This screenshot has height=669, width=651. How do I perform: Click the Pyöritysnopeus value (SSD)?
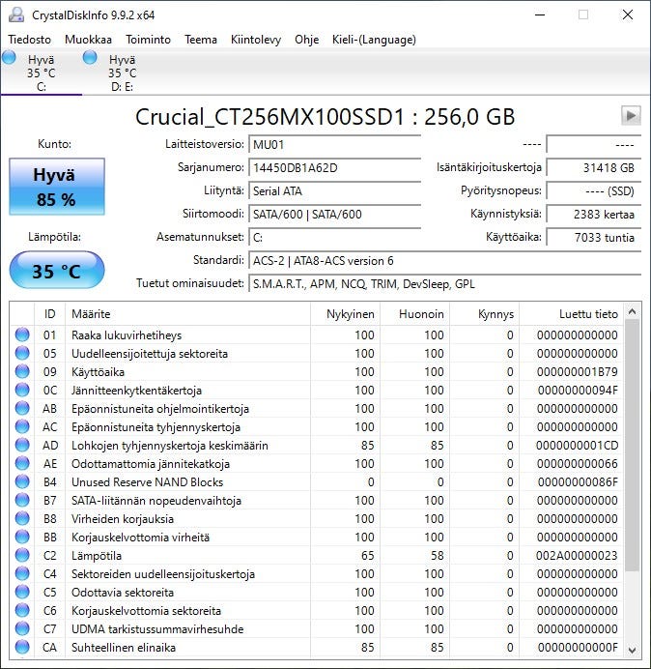tap(593, 190)
